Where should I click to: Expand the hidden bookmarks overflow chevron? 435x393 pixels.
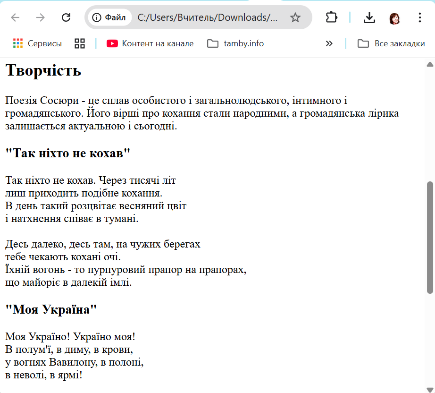(329, 43)
